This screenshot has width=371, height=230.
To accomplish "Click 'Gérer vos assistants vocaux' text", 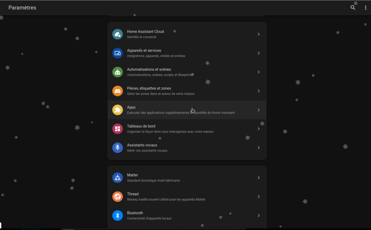I will [147, 150].
